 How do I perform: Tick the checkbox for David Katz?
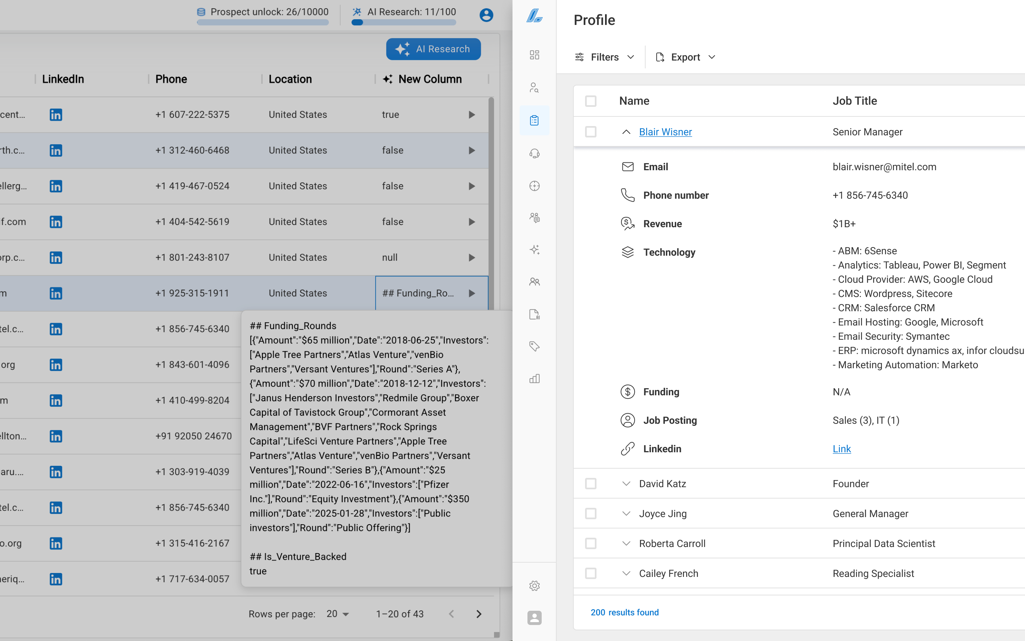(x=590, y=484)
